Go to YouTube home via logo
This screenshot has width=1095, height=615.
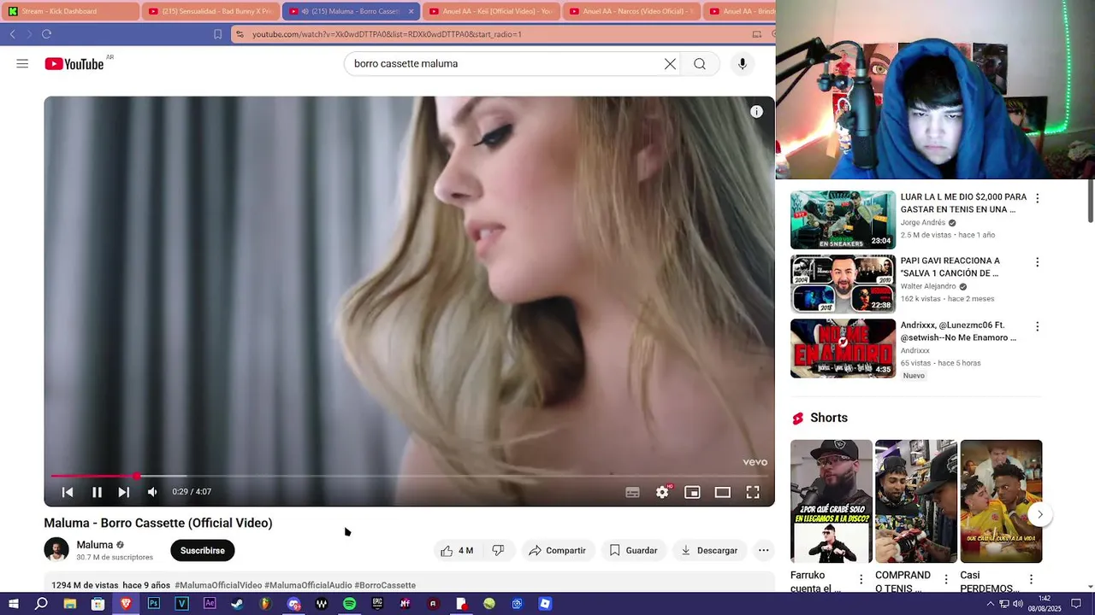click(74, 64)
